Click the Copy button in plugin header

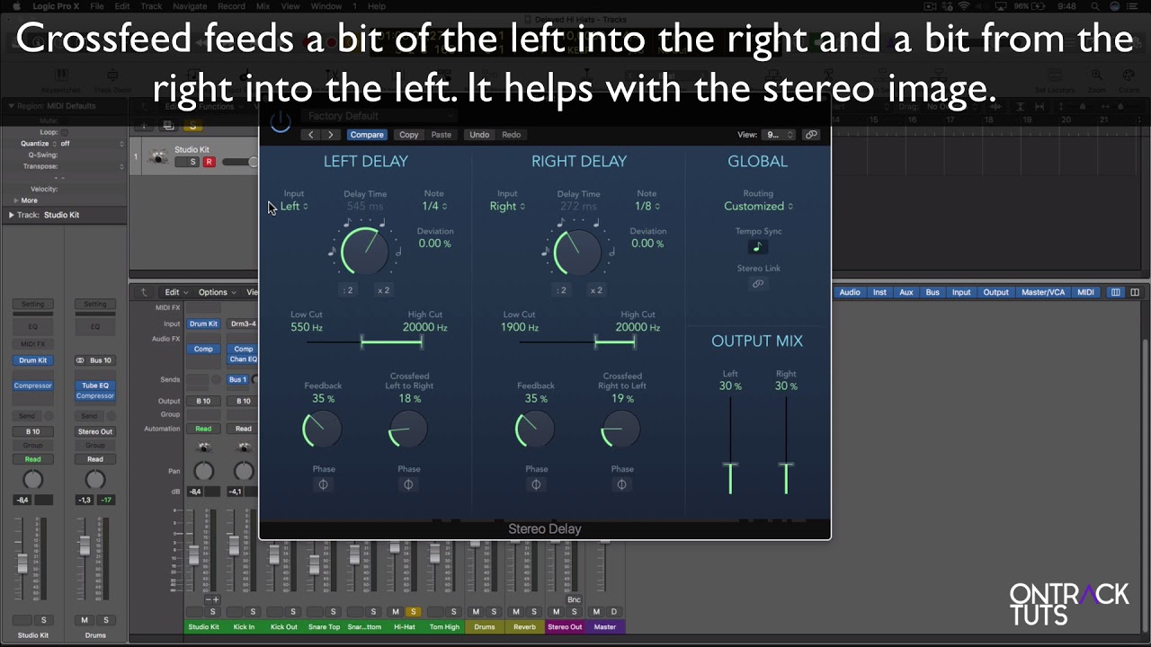click(x=409, y=135)
